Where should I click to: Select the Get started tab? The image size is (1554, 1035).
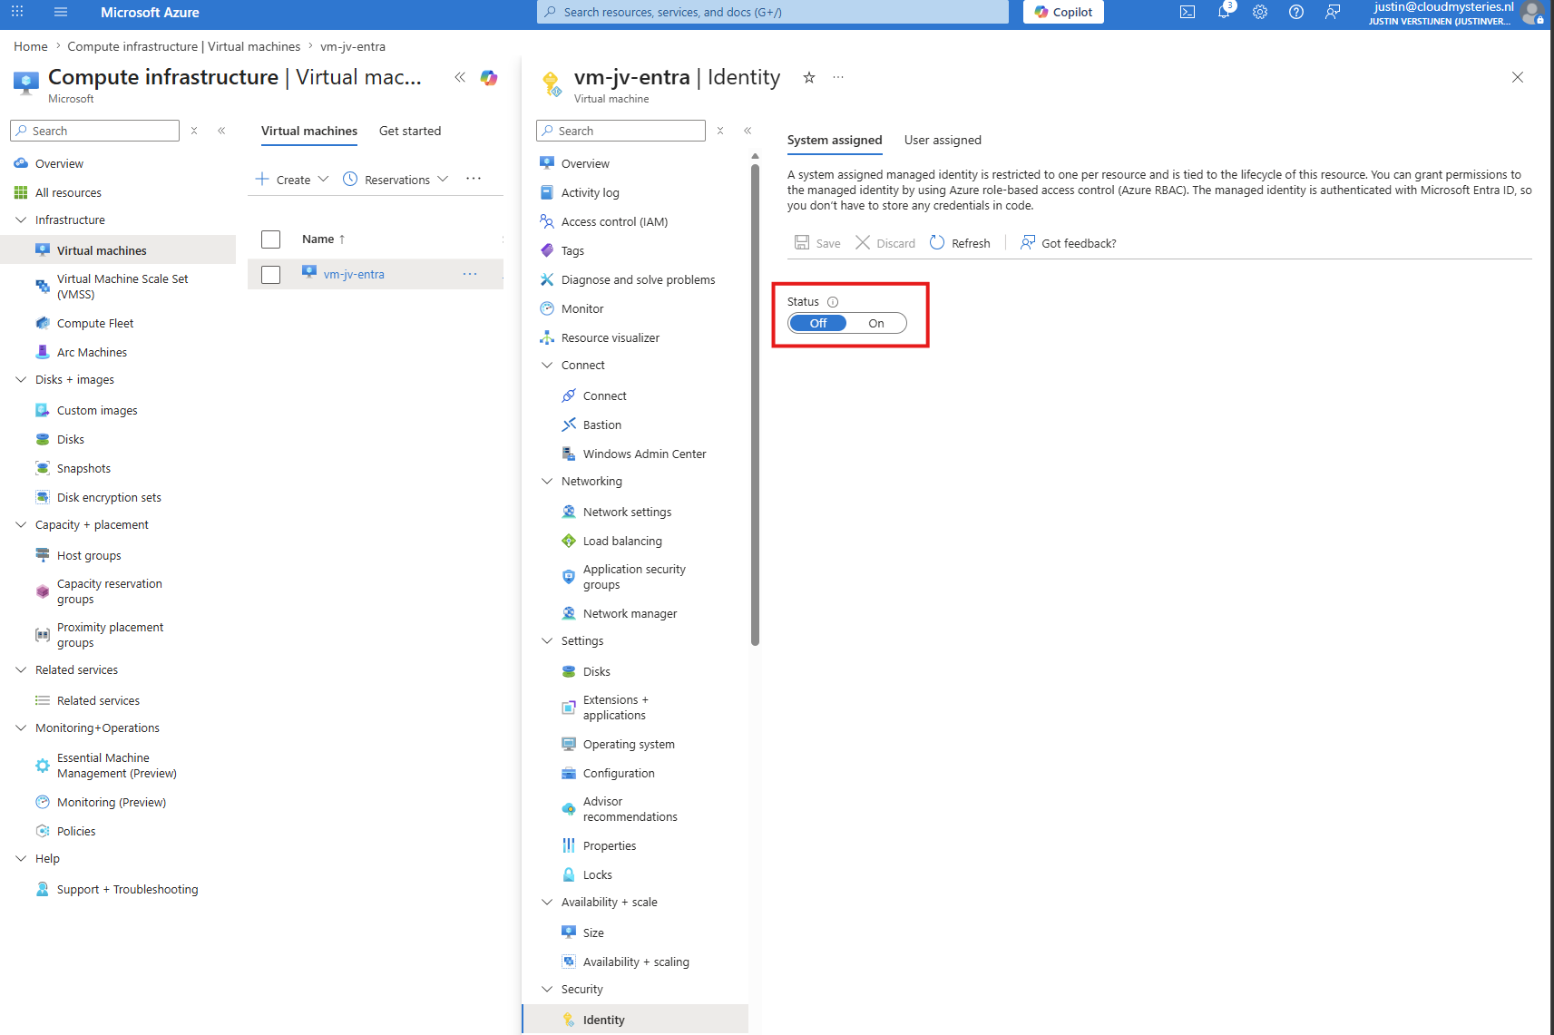coord(410,131)
